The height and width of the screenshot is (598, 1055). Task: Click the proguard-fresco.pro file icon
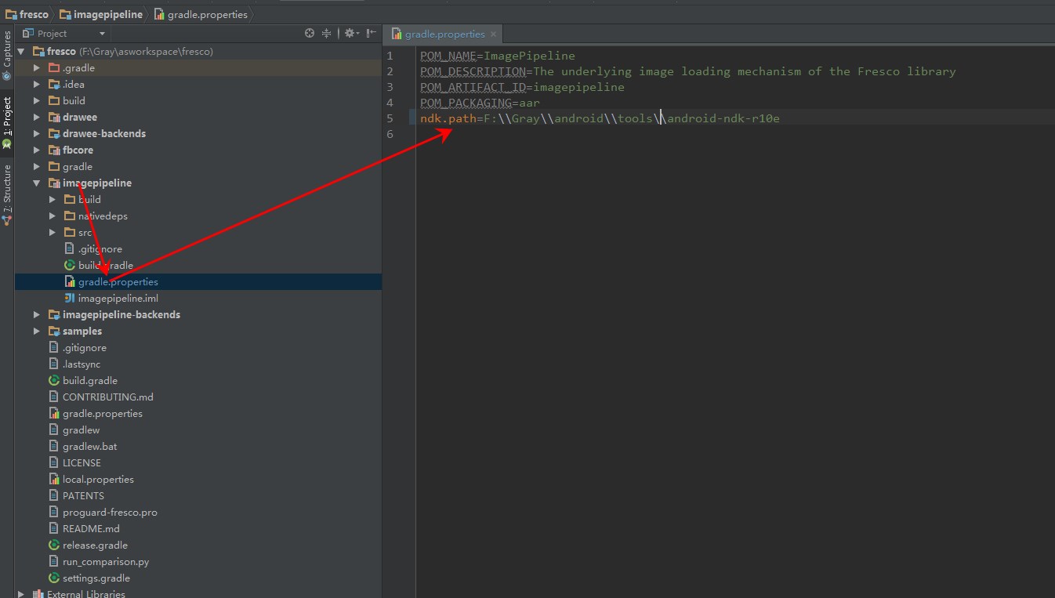coord(54,513)
